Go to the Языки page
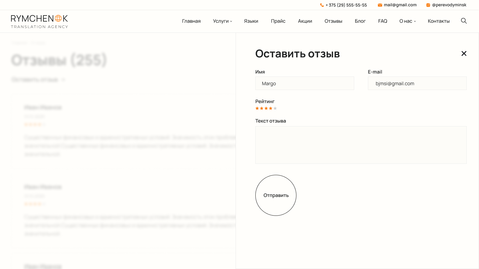The width and height of the screenshot is (479, 269). click(251, 21)
